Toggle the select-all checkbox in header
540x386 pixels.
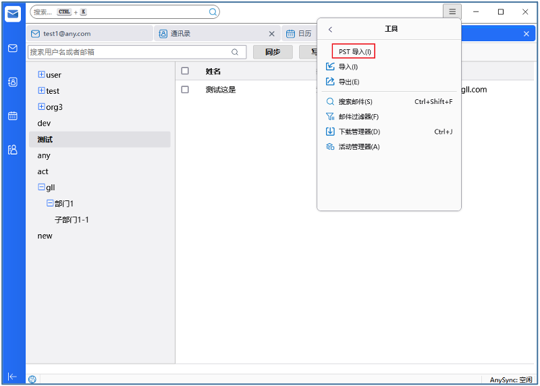click(x=185, y=71)
